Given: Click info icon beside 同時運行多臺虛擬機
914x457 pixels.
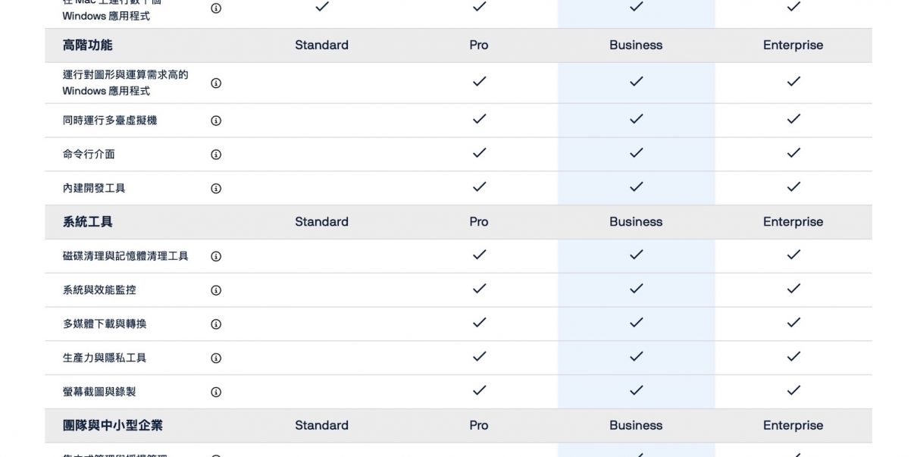Looking at the screenshot, I should tap(216, 121).
